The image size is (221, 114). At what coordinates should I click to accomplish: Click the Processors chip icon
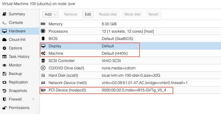[43, 31]
